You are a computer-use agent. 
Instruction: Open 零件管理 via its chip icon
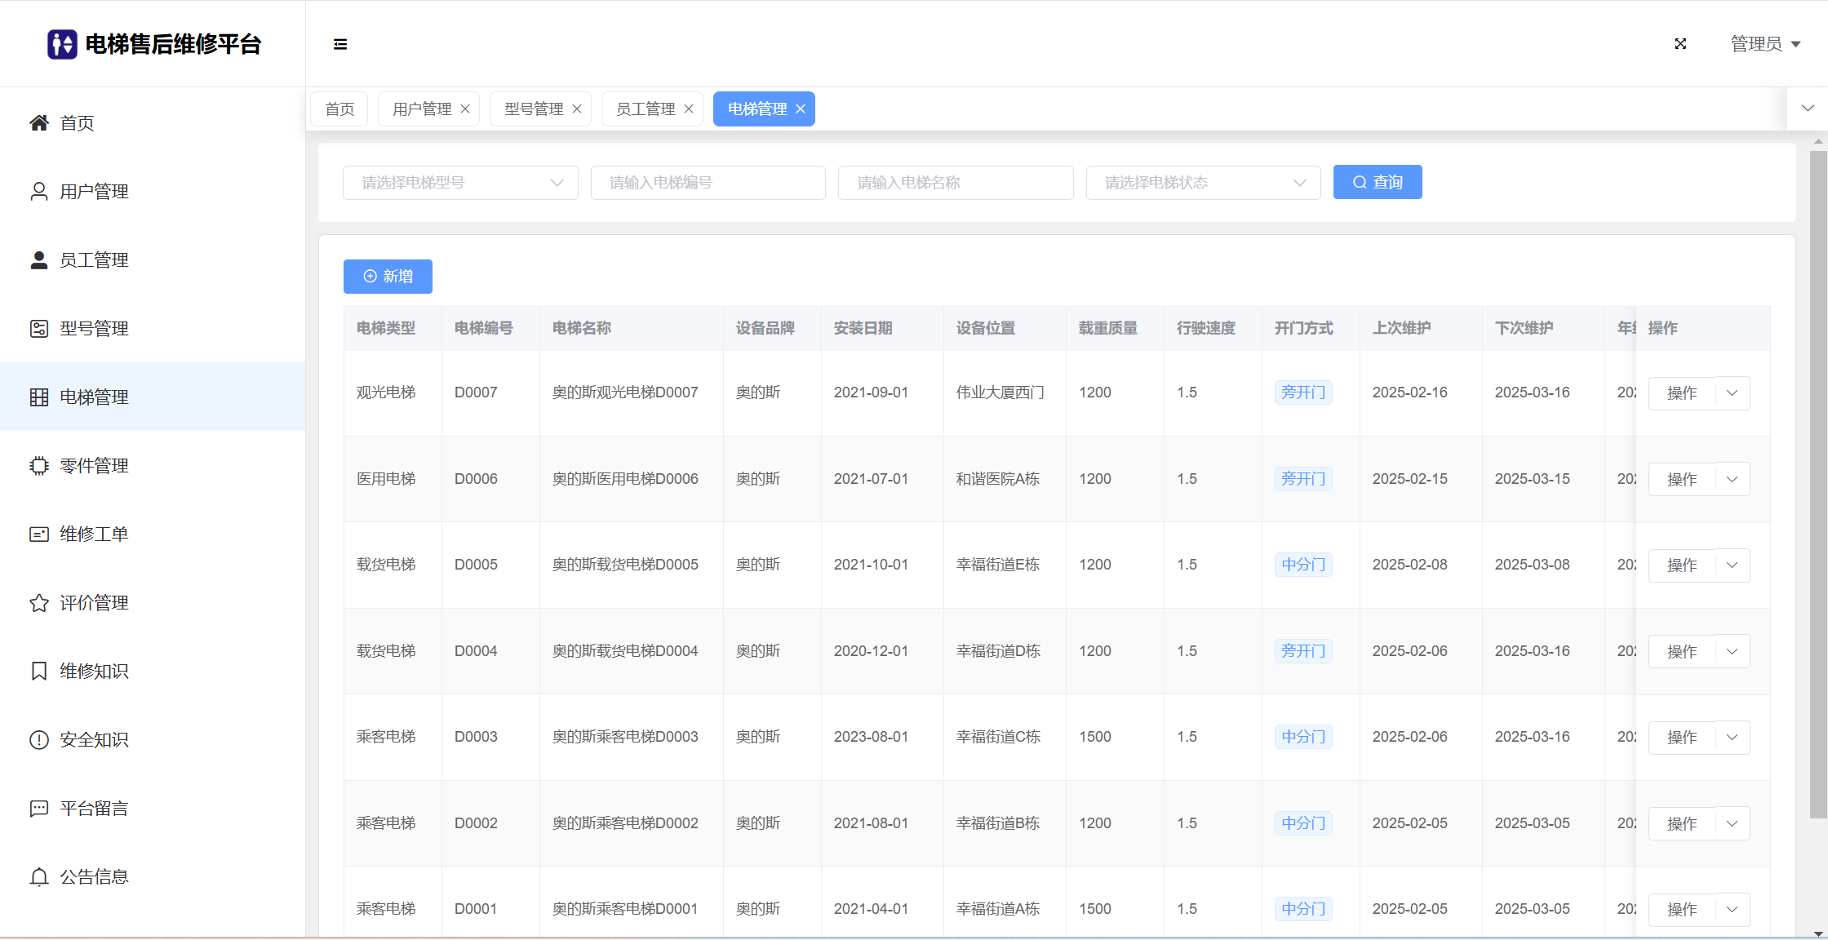[x=39, y=466]
